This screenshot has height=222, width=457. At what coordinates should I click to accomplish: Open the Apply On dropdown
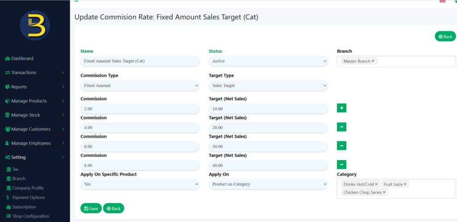coord(268,184)
